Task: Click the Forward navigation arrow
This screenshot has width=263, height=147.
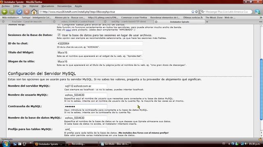Action: coord(12,12)
